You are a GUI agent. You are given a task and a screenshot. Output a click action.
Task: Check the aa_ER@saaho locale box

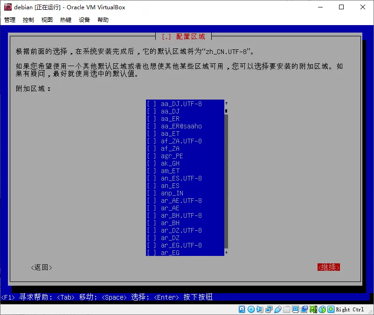tap(151, 127)
